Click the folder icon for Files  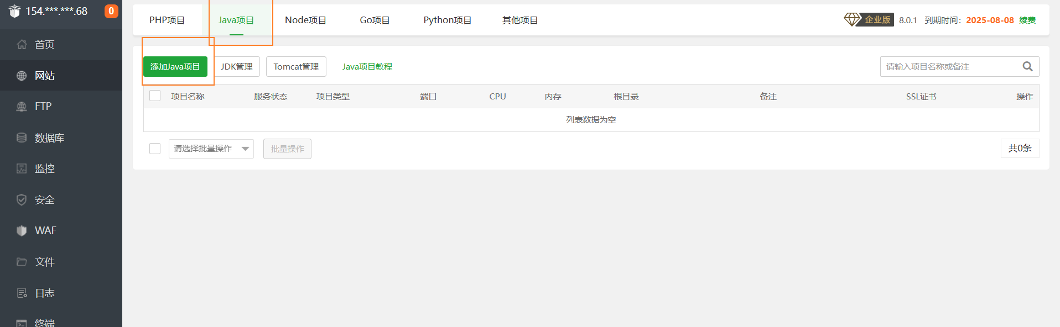22,262
